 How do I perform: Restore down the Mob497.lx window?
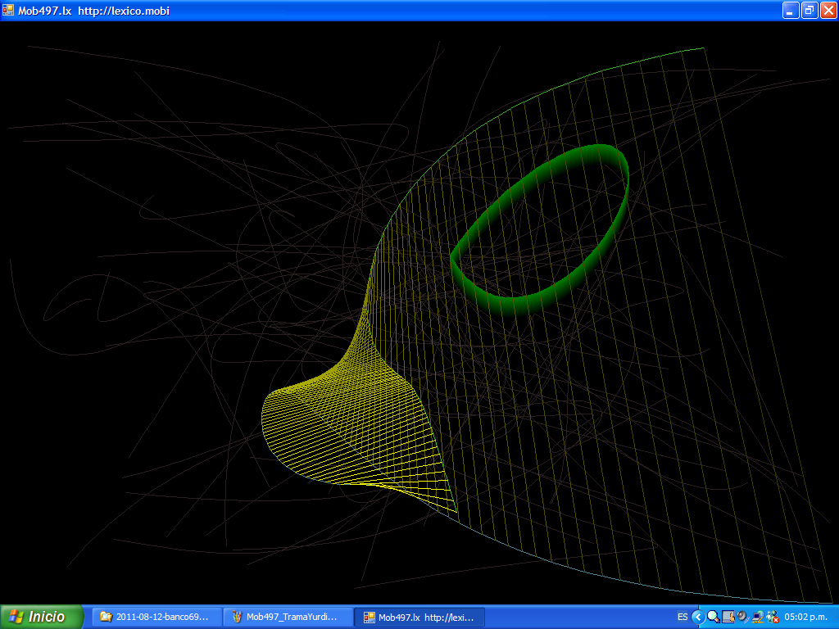[810, 10]
